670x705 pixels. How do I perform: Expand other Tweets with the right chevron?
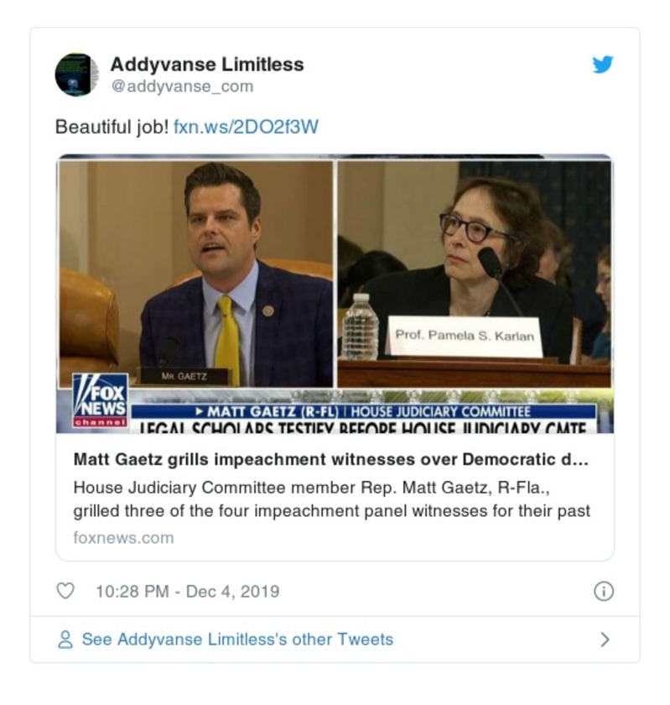click(x=605, y=640)
